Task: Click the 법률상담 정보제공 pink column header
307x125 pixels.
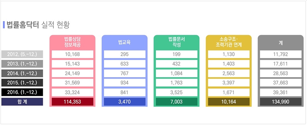Action: [72, 42]
